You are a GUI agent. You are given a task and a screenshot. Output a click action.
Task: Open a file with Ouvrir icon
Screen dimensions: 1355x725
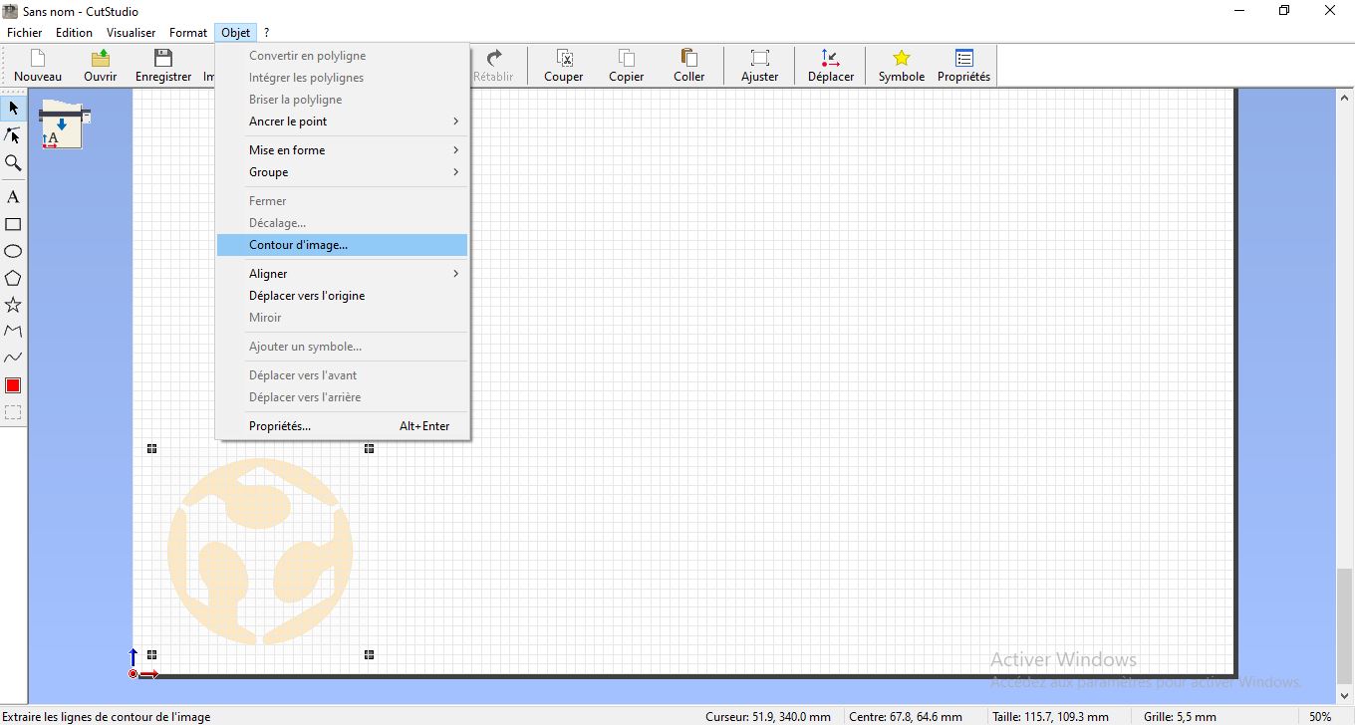(100, 66)
